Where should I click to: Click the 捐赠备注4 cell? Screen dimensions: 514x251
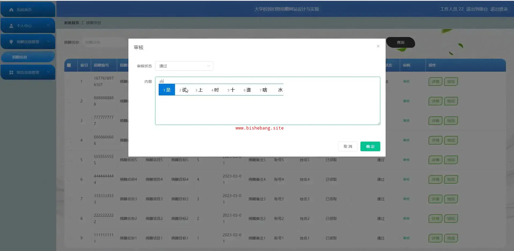(257, 179)
